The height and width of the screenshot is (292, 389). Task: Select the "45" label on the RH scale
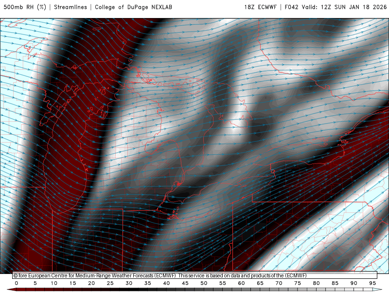pyautogui.click(x=185, y=283)
